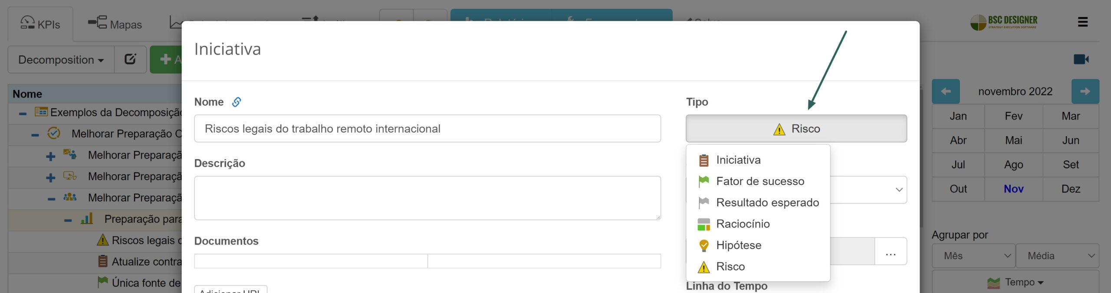Open the Decomposition dropdown
This screenshot has height=293, width=1111.
pos(61,59)
